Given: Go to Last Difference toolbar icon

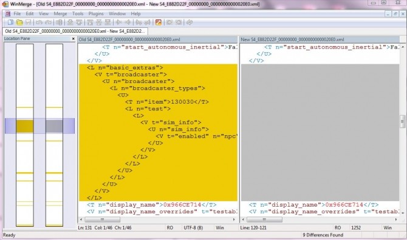Looking at the screenshot, I should point(108,22).
